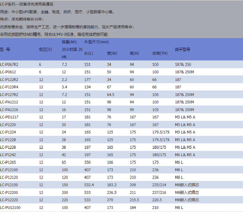Click height 184 in LC-PU12100 row
Image resolution: width=243 pixels, height=212 pixels.
[133, 208]
